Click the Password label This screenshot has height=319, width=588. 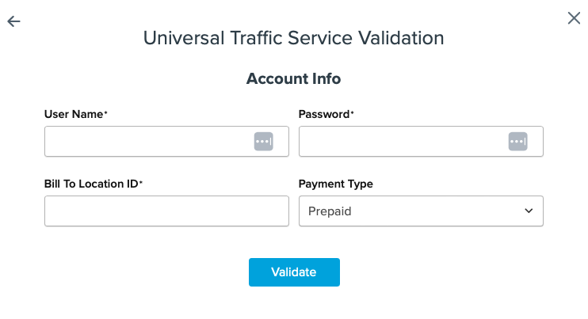pos(323,114)
